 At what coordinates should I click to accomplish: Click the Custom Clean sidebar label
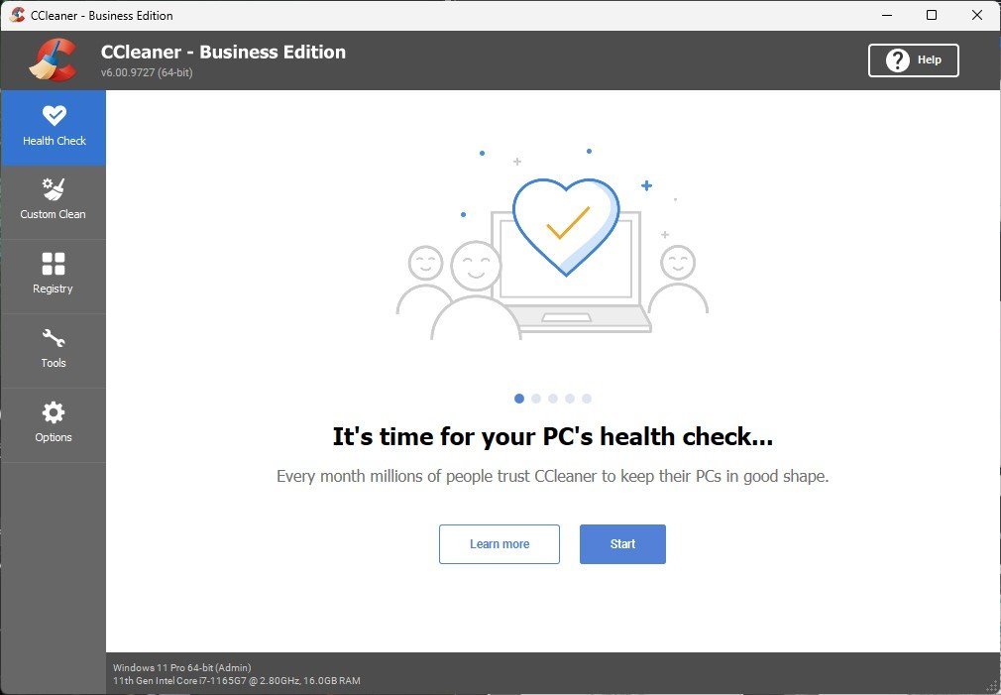(53, 214)
